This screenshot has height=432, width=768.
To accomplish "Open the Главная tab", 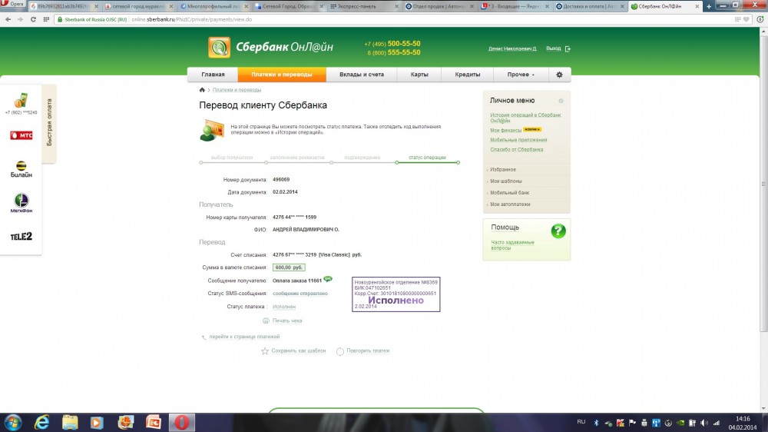I will coord(213,75).
